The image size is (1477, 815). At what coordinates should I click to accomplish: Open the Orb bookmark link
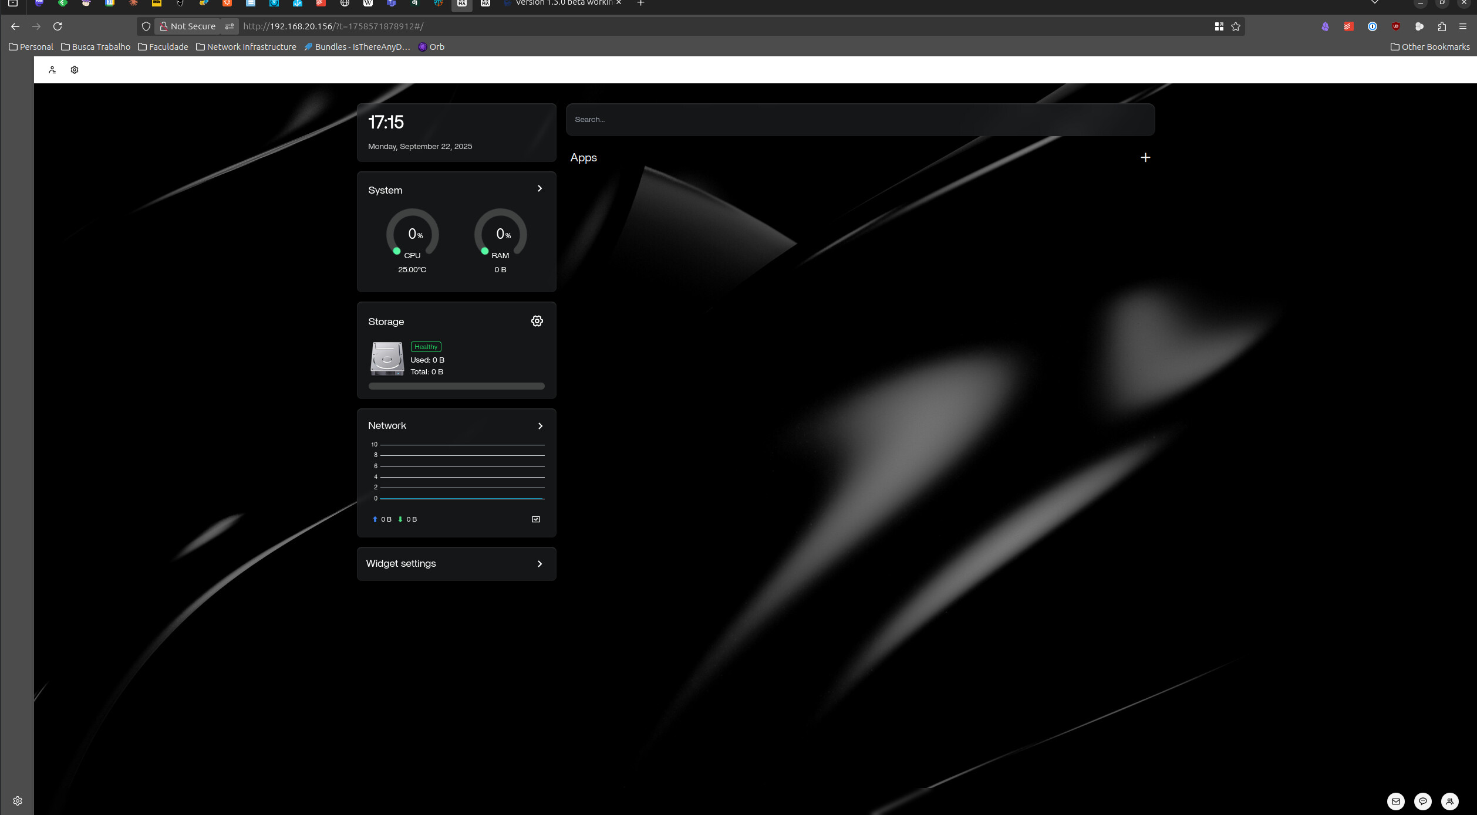point(431,47)
